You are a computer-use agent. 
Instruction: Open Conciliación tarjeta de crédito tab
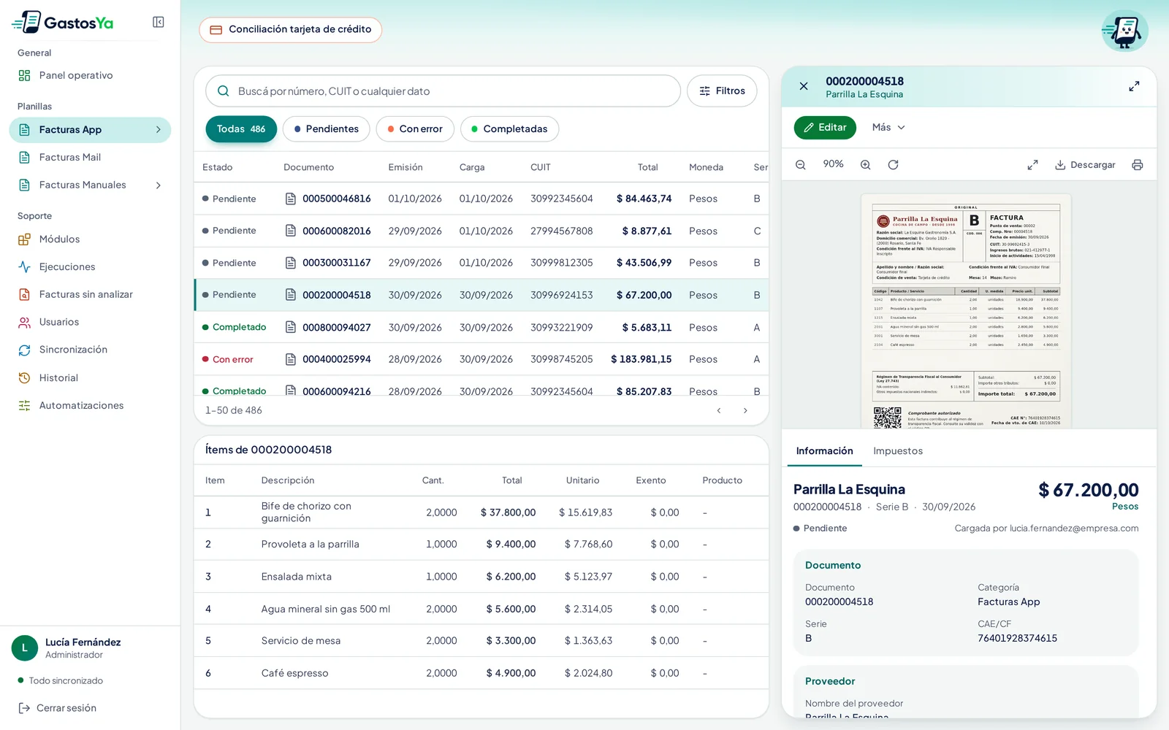(x=291, y=30)
